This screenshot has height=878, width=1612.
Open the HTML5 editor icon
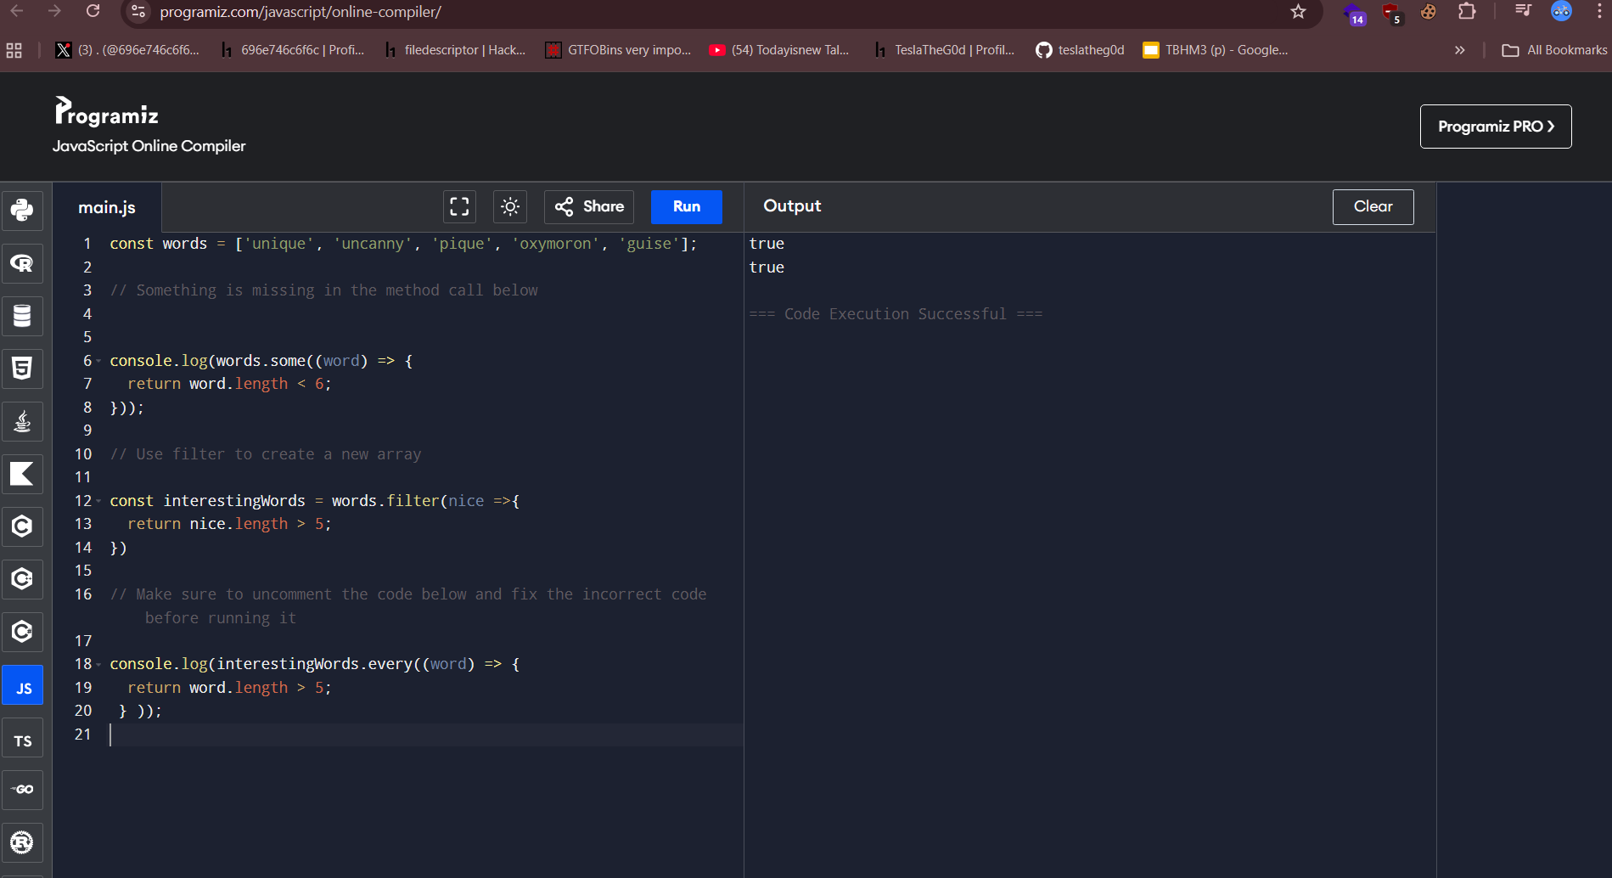tap(22, 369)
